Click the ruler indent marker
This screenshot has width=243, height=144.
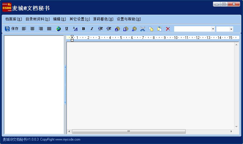coord(72,38)
